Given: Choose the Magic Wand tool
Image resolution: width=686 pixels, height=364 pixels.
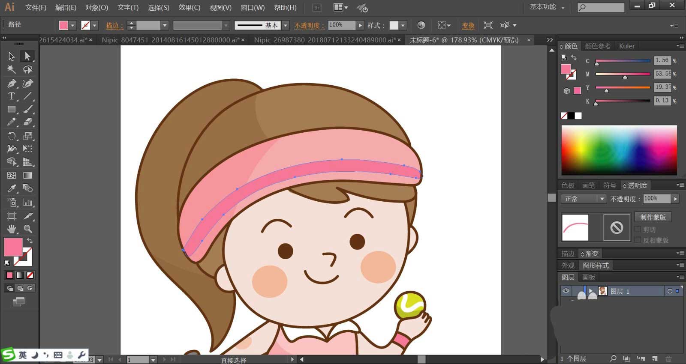Looking at the screenshot, I should pyautogui.click(x=12, y=69).
